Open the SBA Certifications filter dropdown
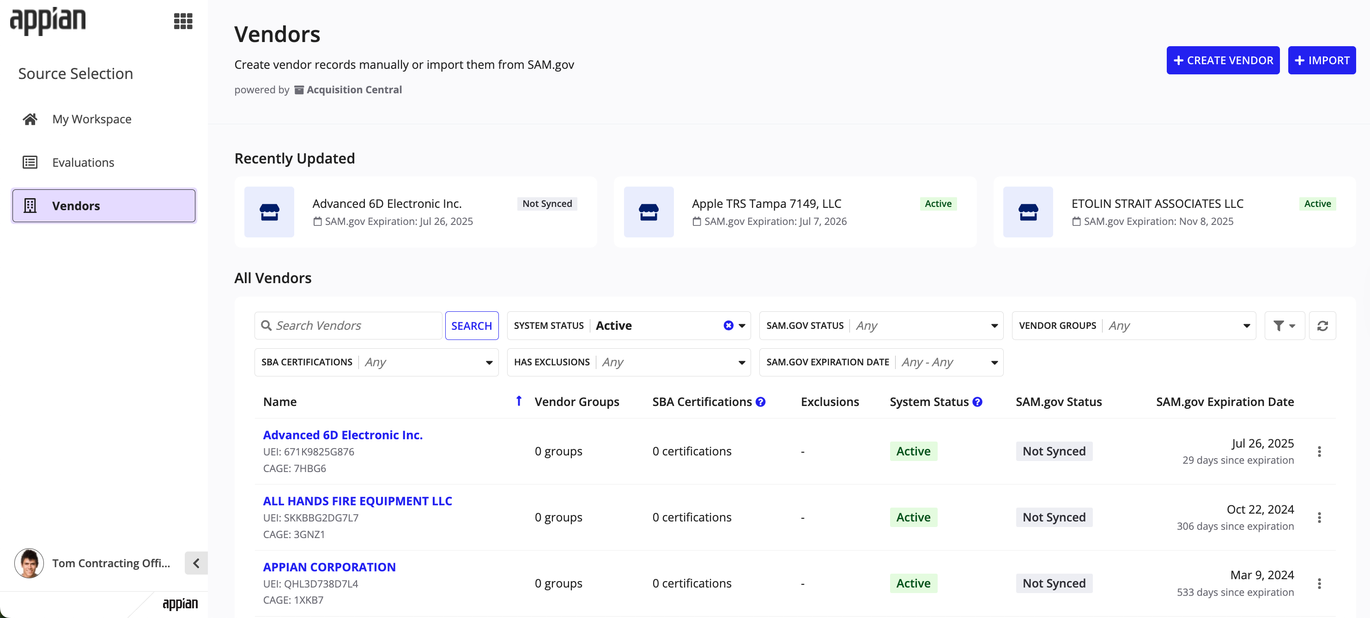1370x618 pixels. (x=376, y=362)
